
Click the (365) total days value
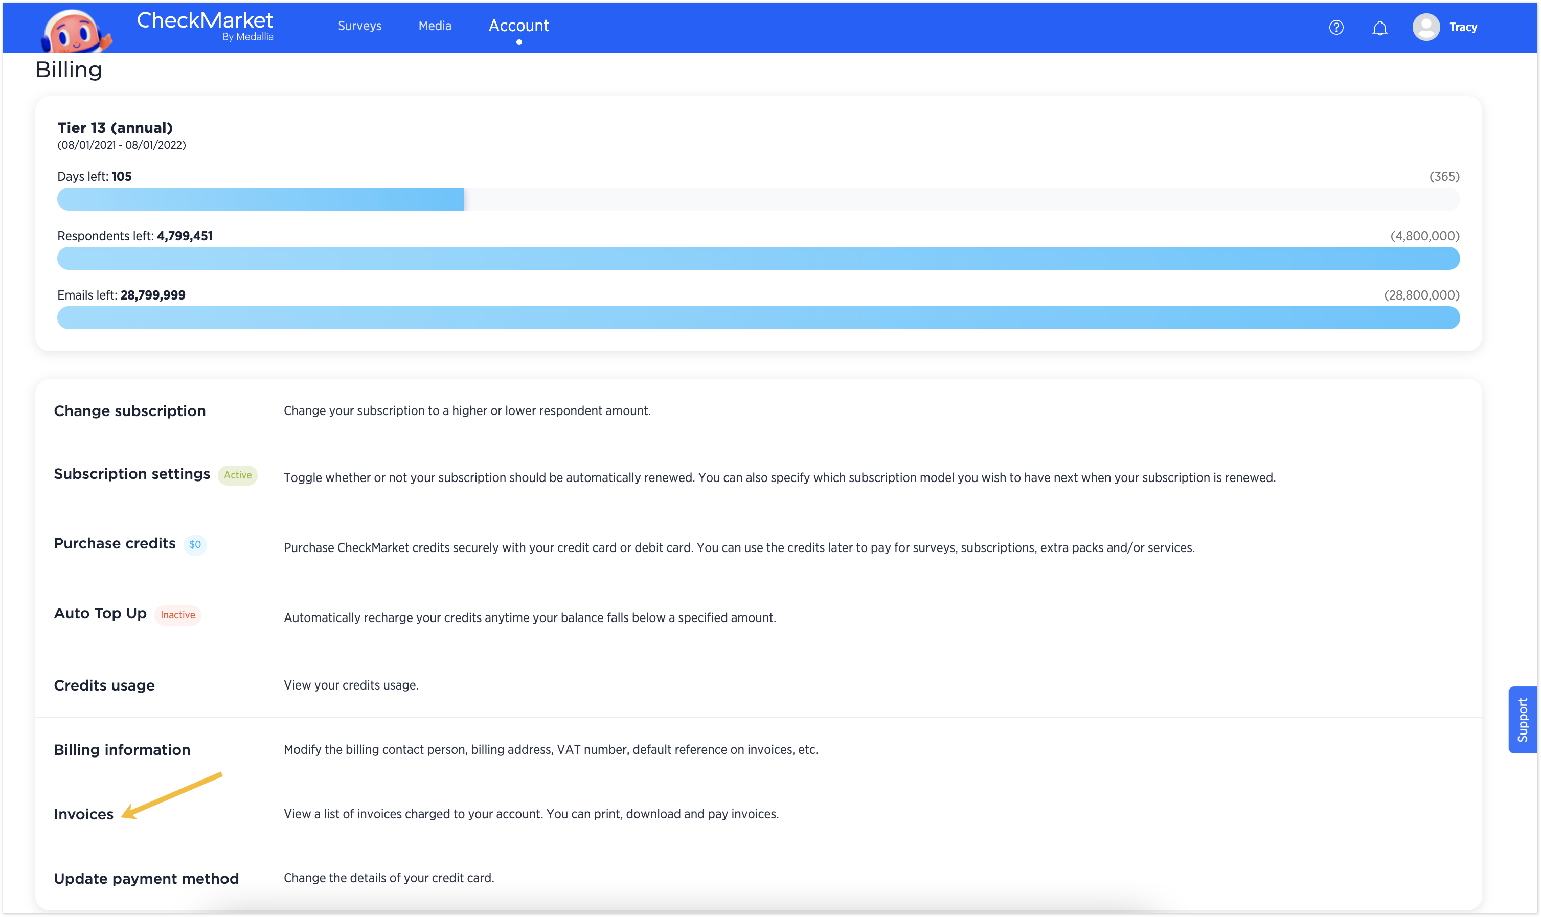1444,177
